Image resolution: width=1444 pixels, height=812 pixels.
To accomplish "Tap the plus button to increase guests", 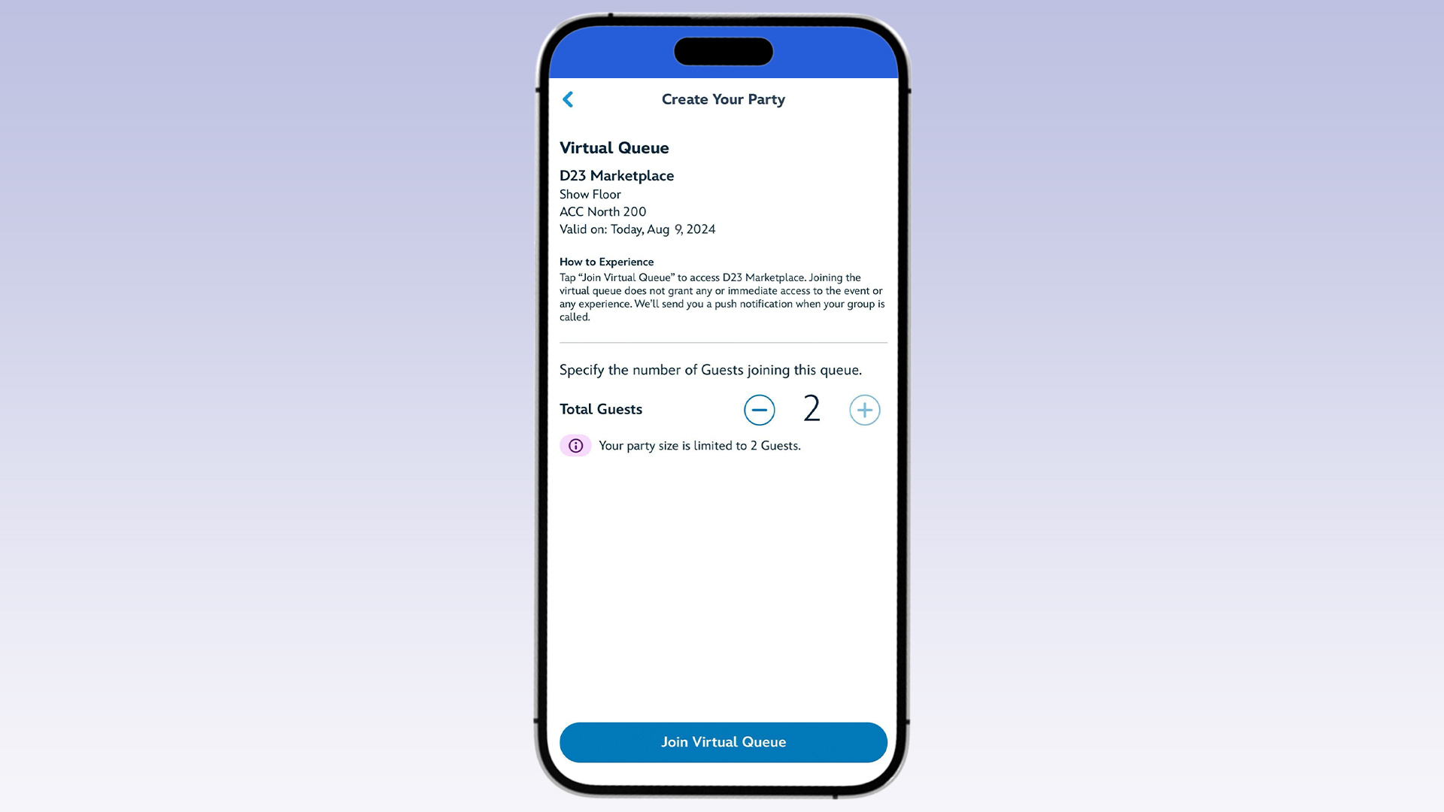I will [x=864, y=408].
